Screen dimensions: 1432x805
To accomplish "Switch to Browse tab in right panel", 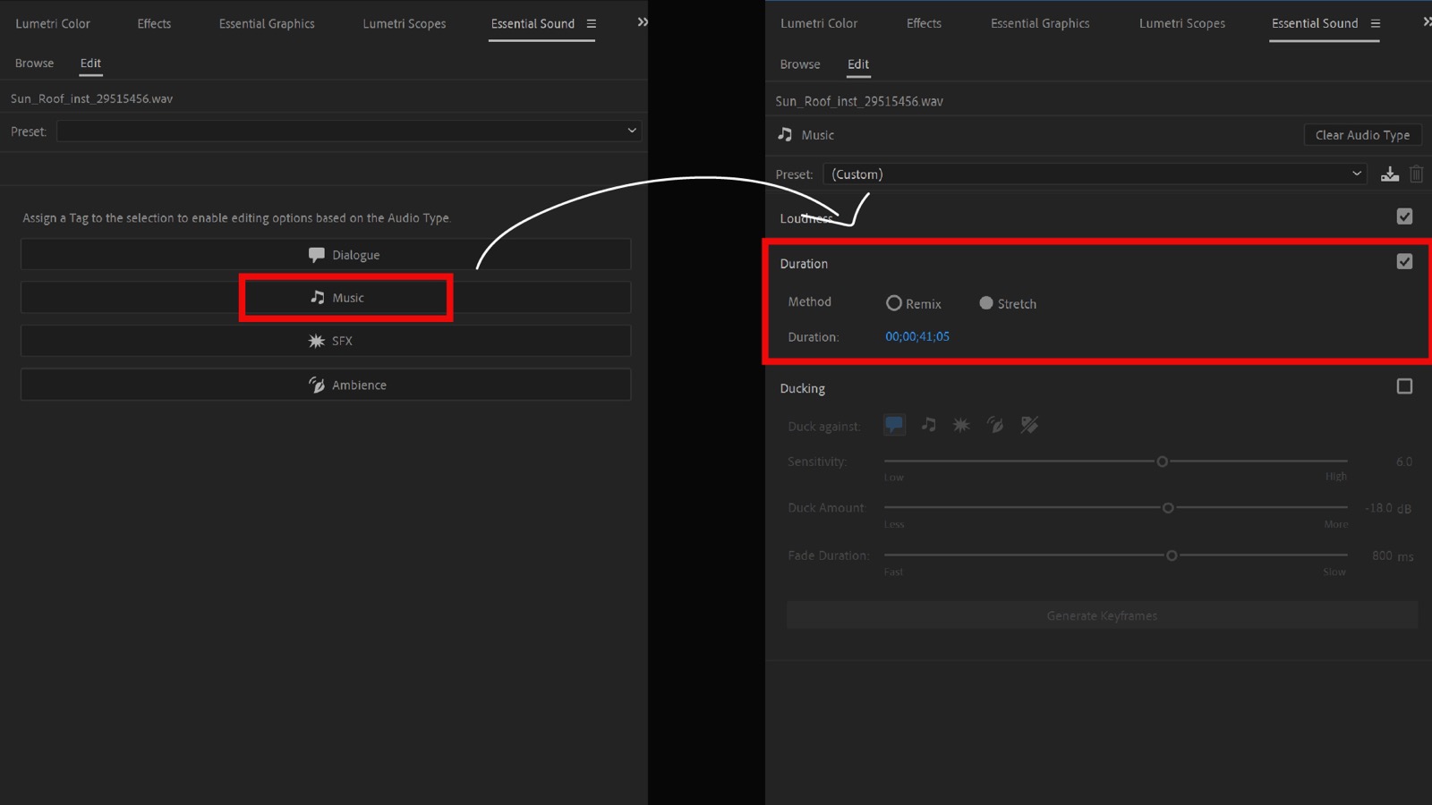I will pyautogui.click(x=800, y=64).
